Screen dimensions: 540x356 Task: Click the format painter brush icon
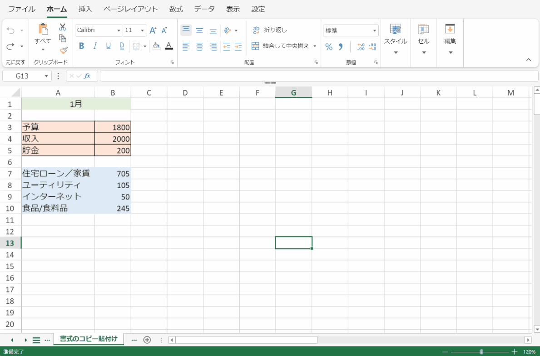coord(63,50)
